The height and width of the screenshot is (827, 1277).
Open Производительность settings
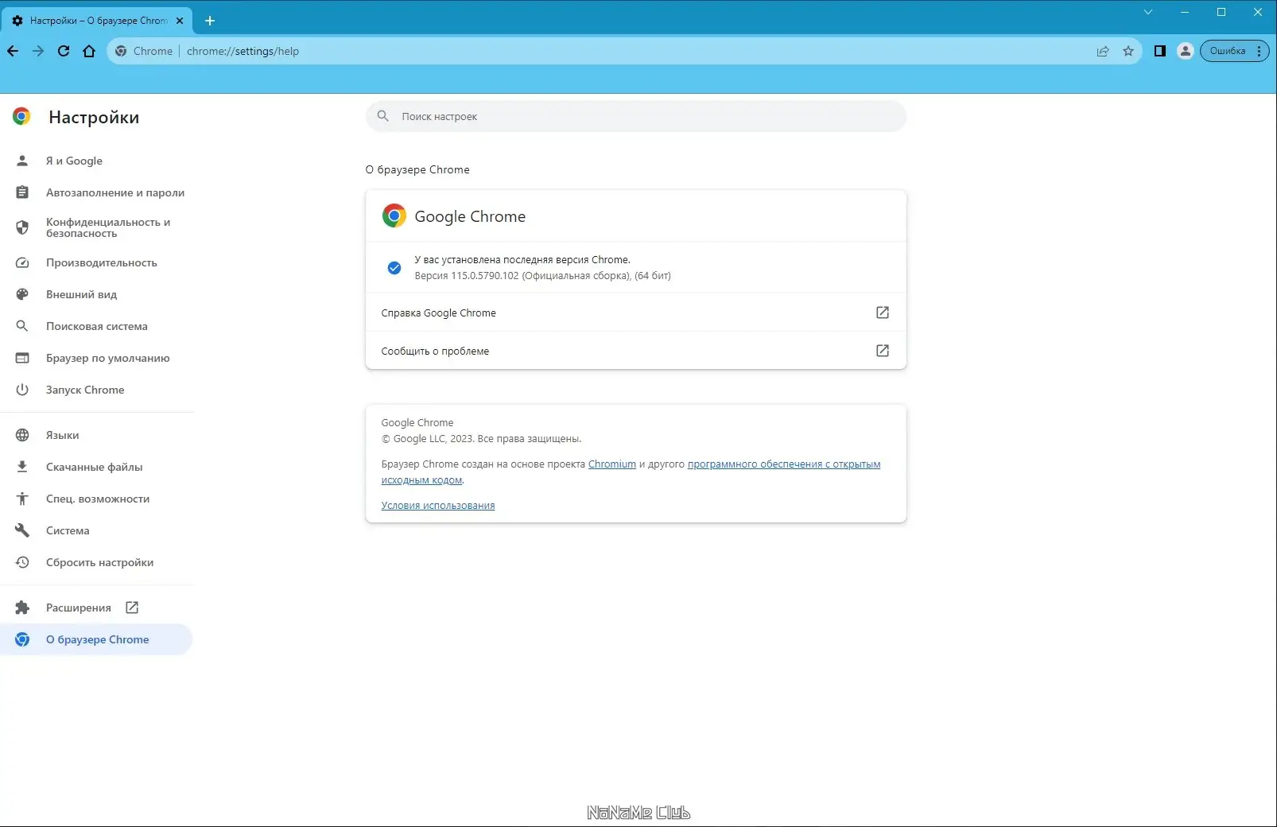pyautogui.click(x=96, y=262)
